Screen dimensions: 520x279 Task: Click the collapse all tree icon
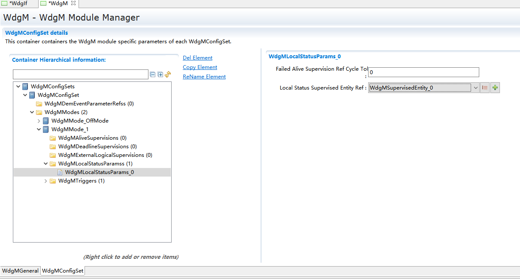[x=153, y=75]
